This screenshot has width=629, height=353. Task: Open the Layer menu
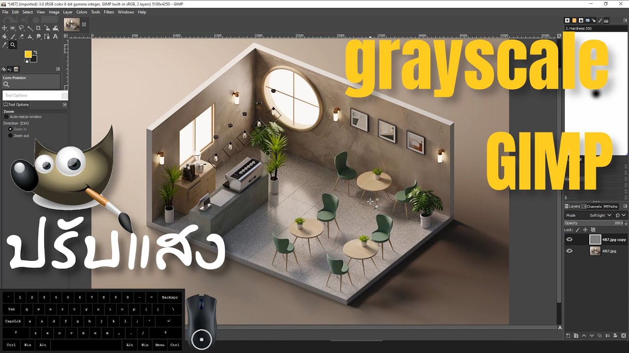(x=68, y=12)
